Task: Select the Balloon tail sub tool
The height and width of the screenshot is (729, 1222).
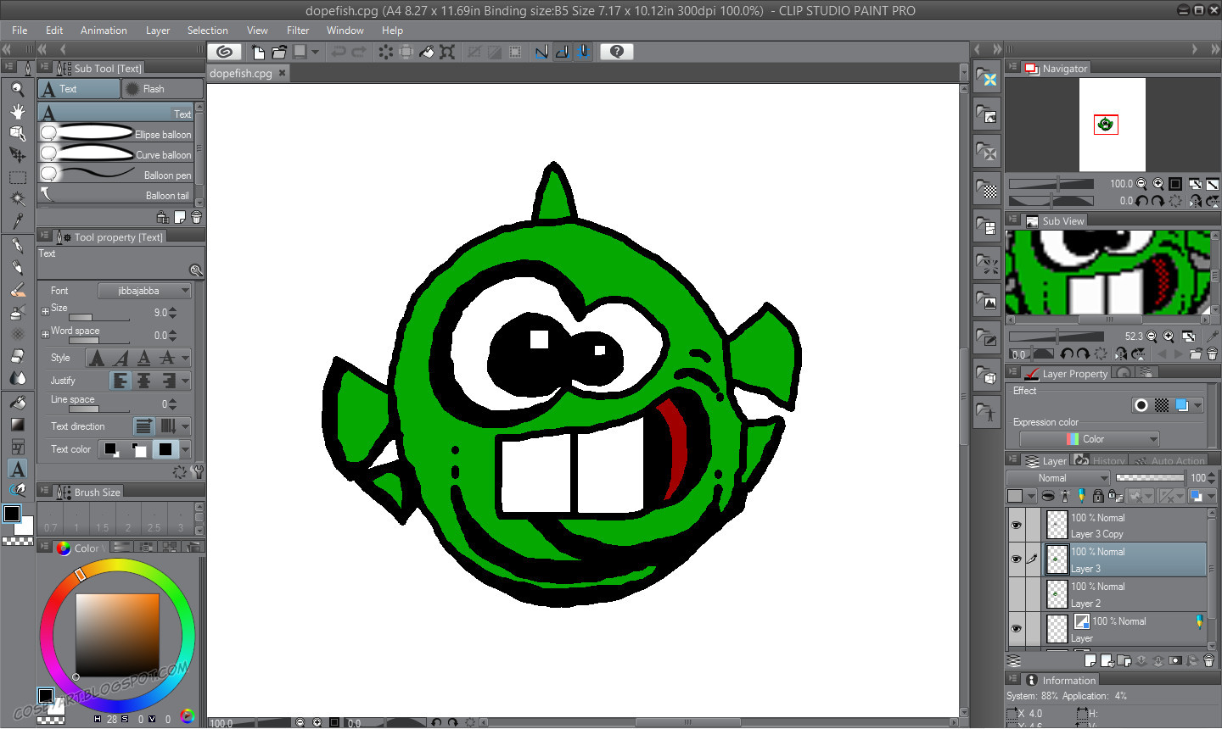Action: click(x=116, y=195)
